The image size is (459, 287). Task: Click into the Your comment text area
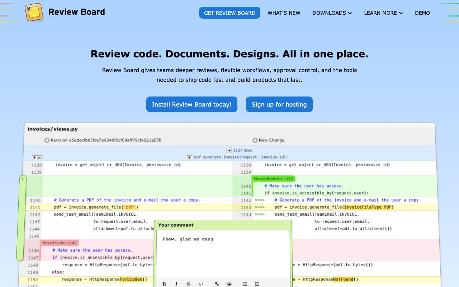(x=223, y=254)
